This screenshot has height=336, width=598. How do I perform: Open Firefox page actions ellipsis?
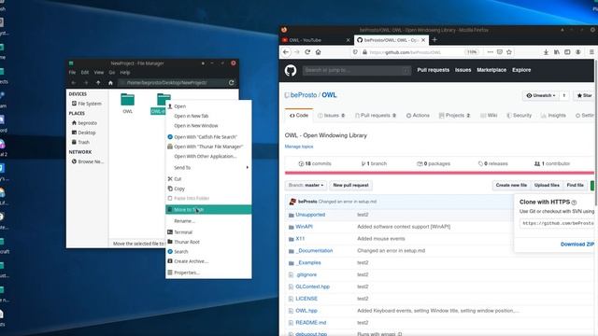tap(490, 52)
